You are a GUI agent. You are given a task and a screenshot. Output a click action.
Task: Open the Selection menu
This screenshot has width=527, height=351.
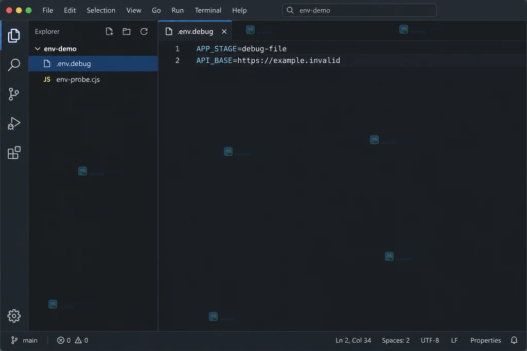pyautogui.click(x=101, y=10)
